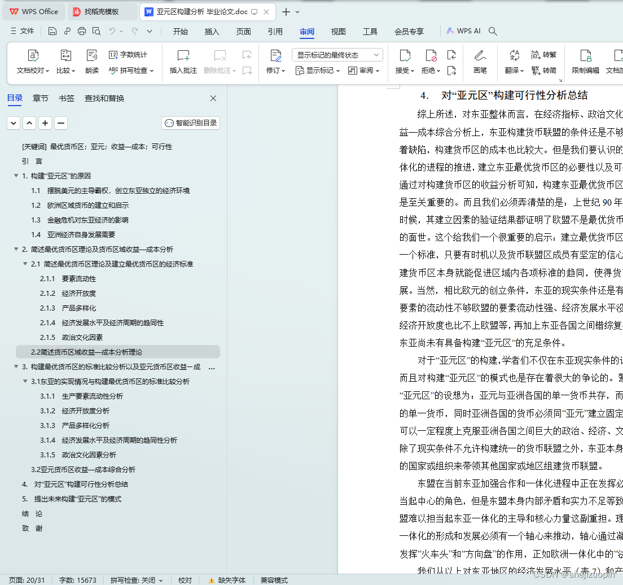Go to heading 3.2亚元货币区收益—成本综合分析
This screenshot has width=623, height=585.
(83, 469)
